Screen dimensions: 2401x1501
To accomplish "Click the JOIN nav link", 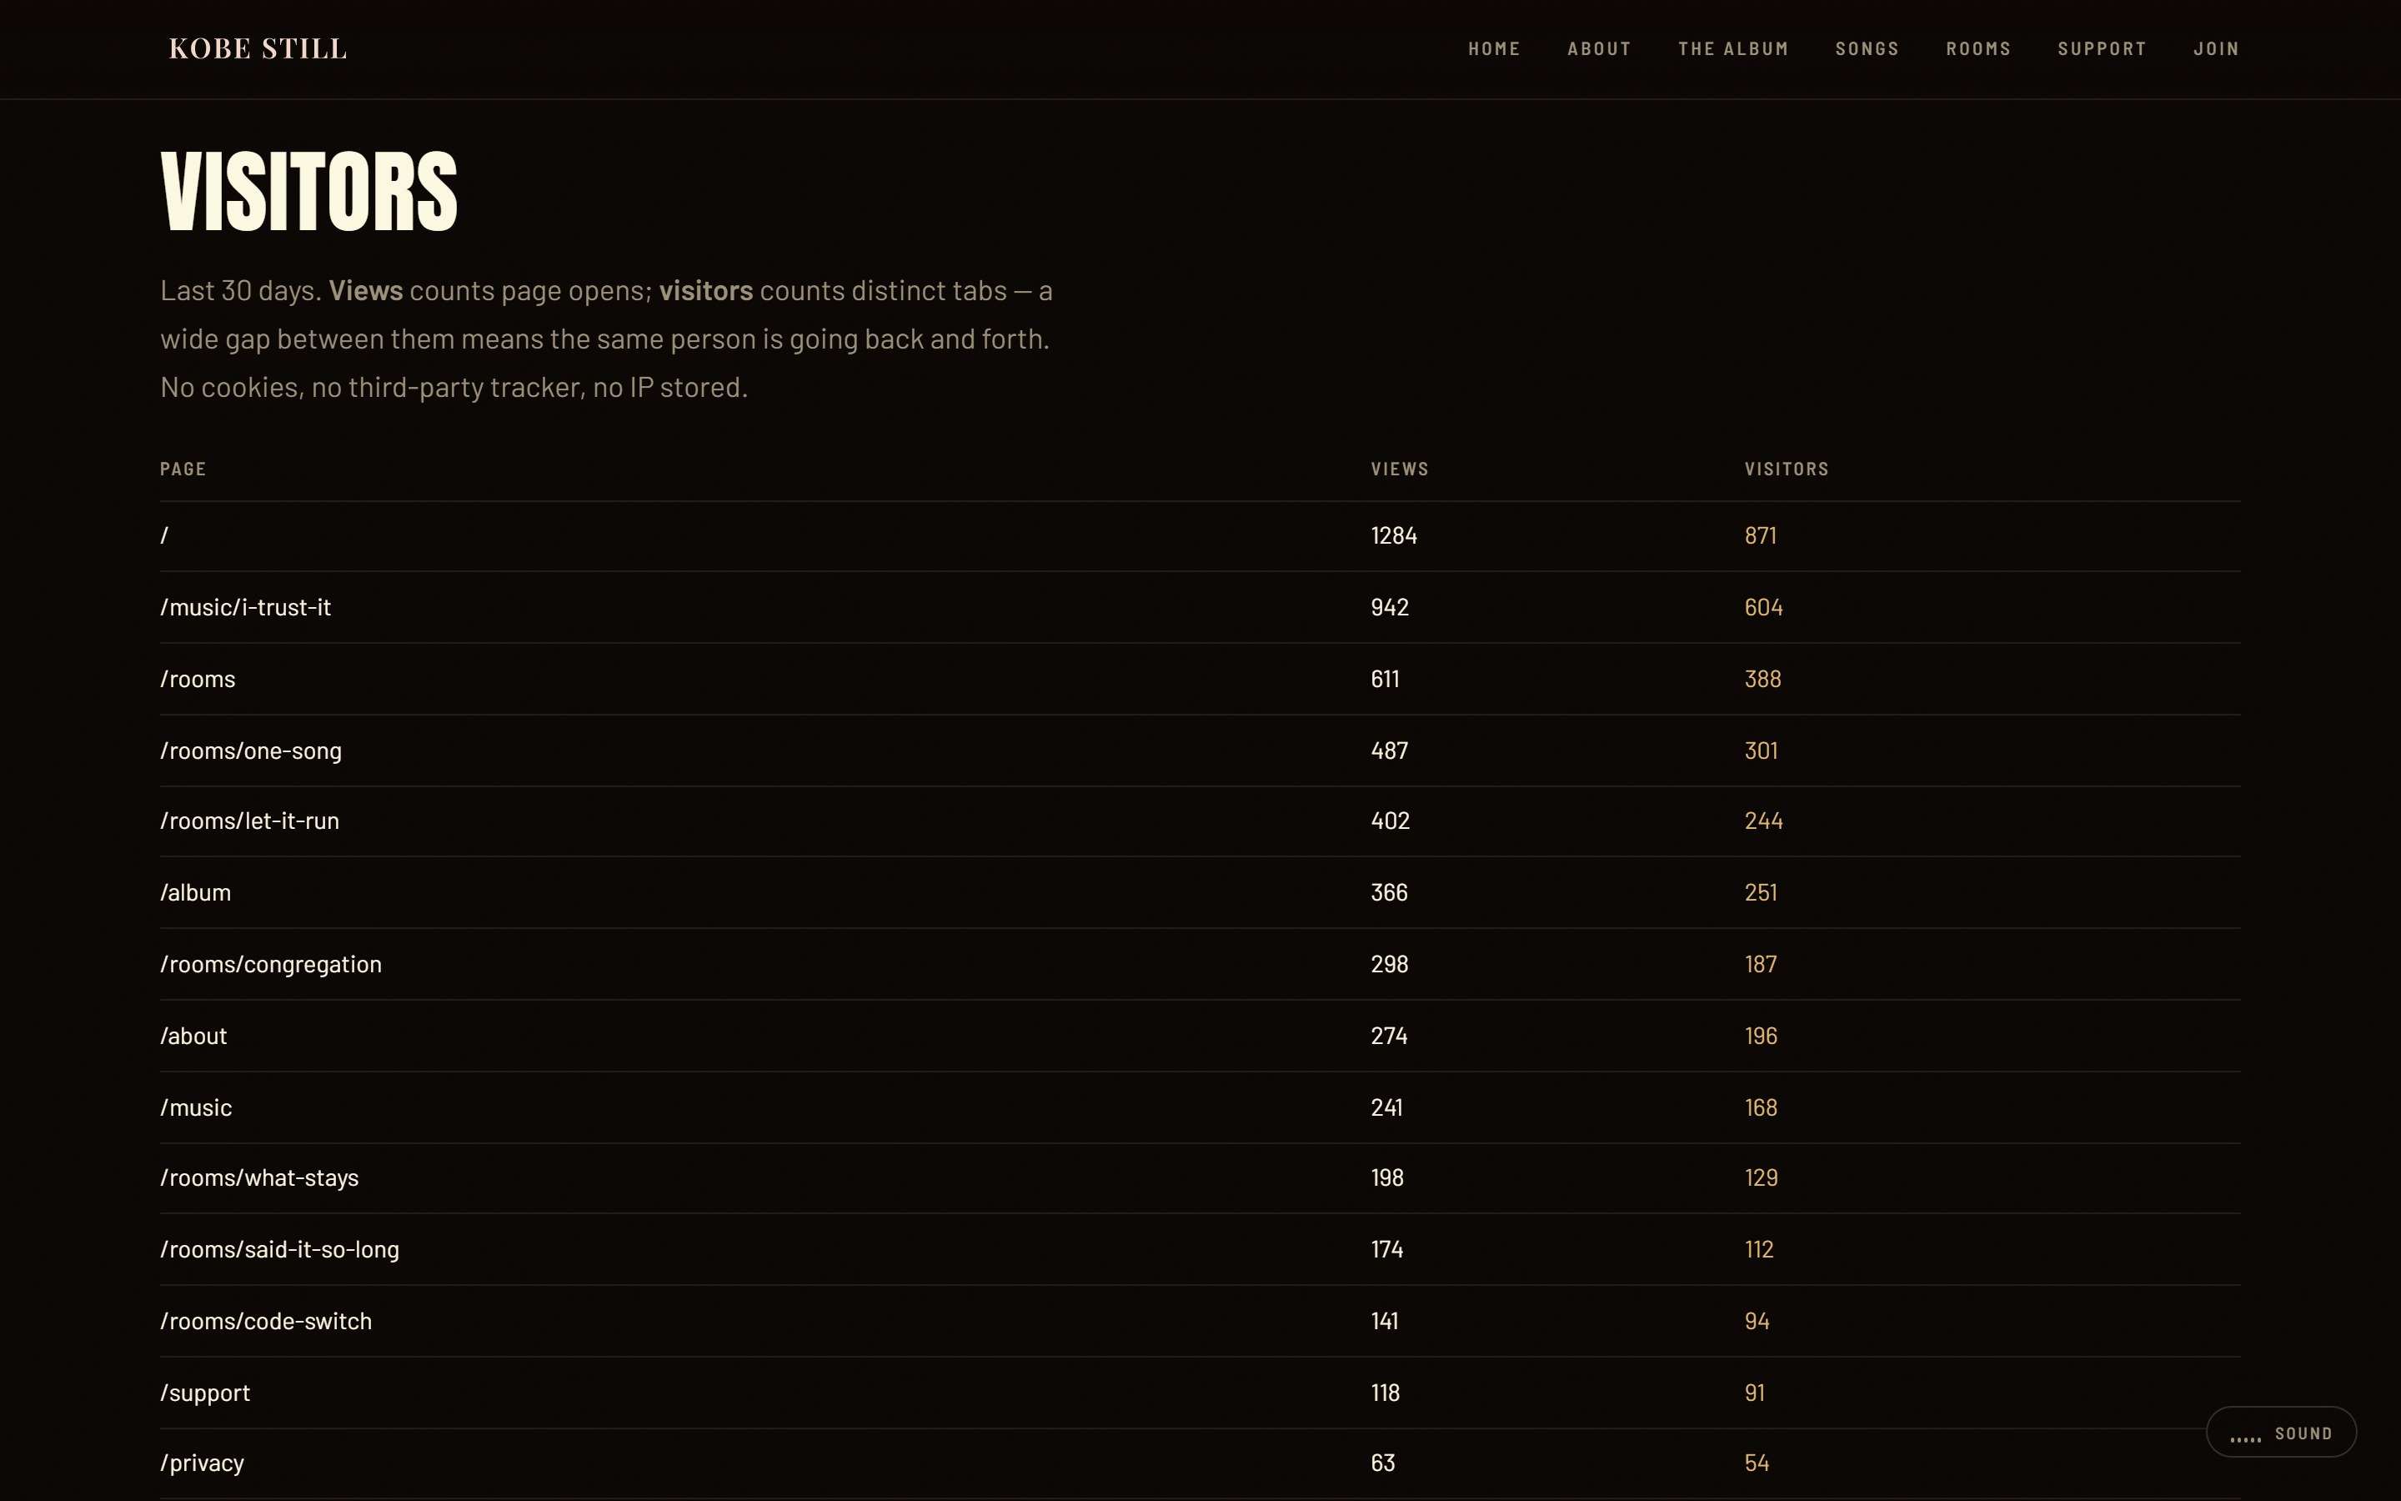I will (2217, 48).
